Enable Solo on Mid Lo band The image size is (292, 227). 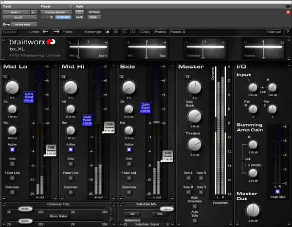tap(12, 164)
